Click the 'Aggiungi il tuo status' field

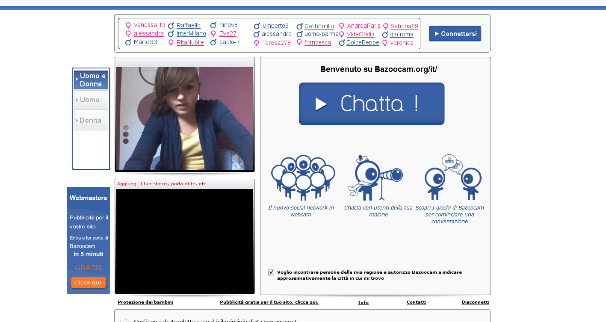pyautogui.click(x=185, y=184)
